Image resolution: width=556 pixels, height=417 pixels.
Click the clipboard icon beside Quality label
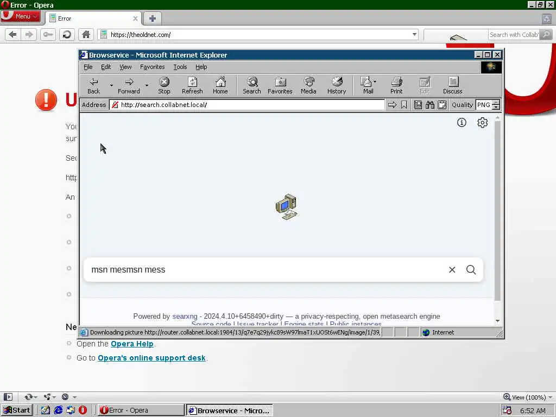pos(442,105)
